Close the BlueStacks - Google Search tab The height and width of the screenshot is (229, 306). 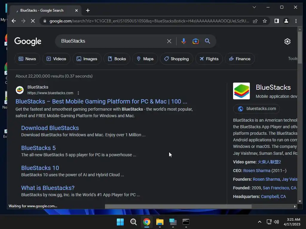pyautogui.click(x=76, y=10)
